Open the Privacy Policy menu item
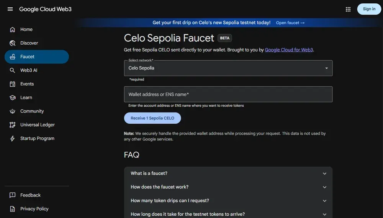Screen dimensions: 383x218 pyautogui.click(x=34, y=209)
